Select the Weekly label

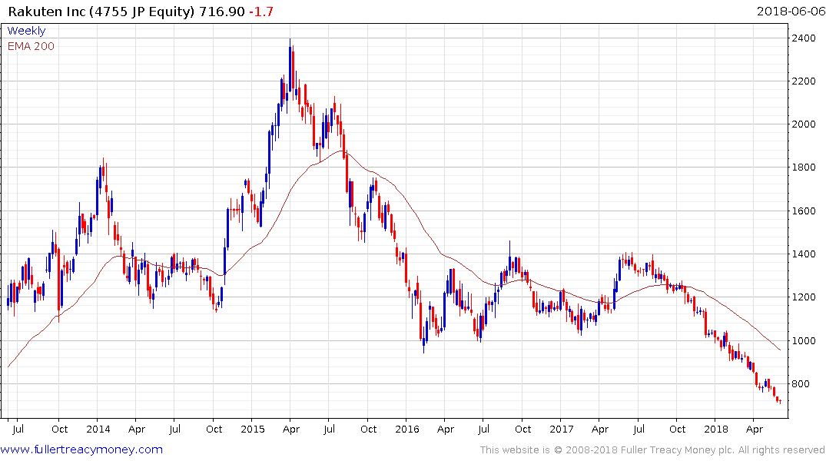click(26, 31)
